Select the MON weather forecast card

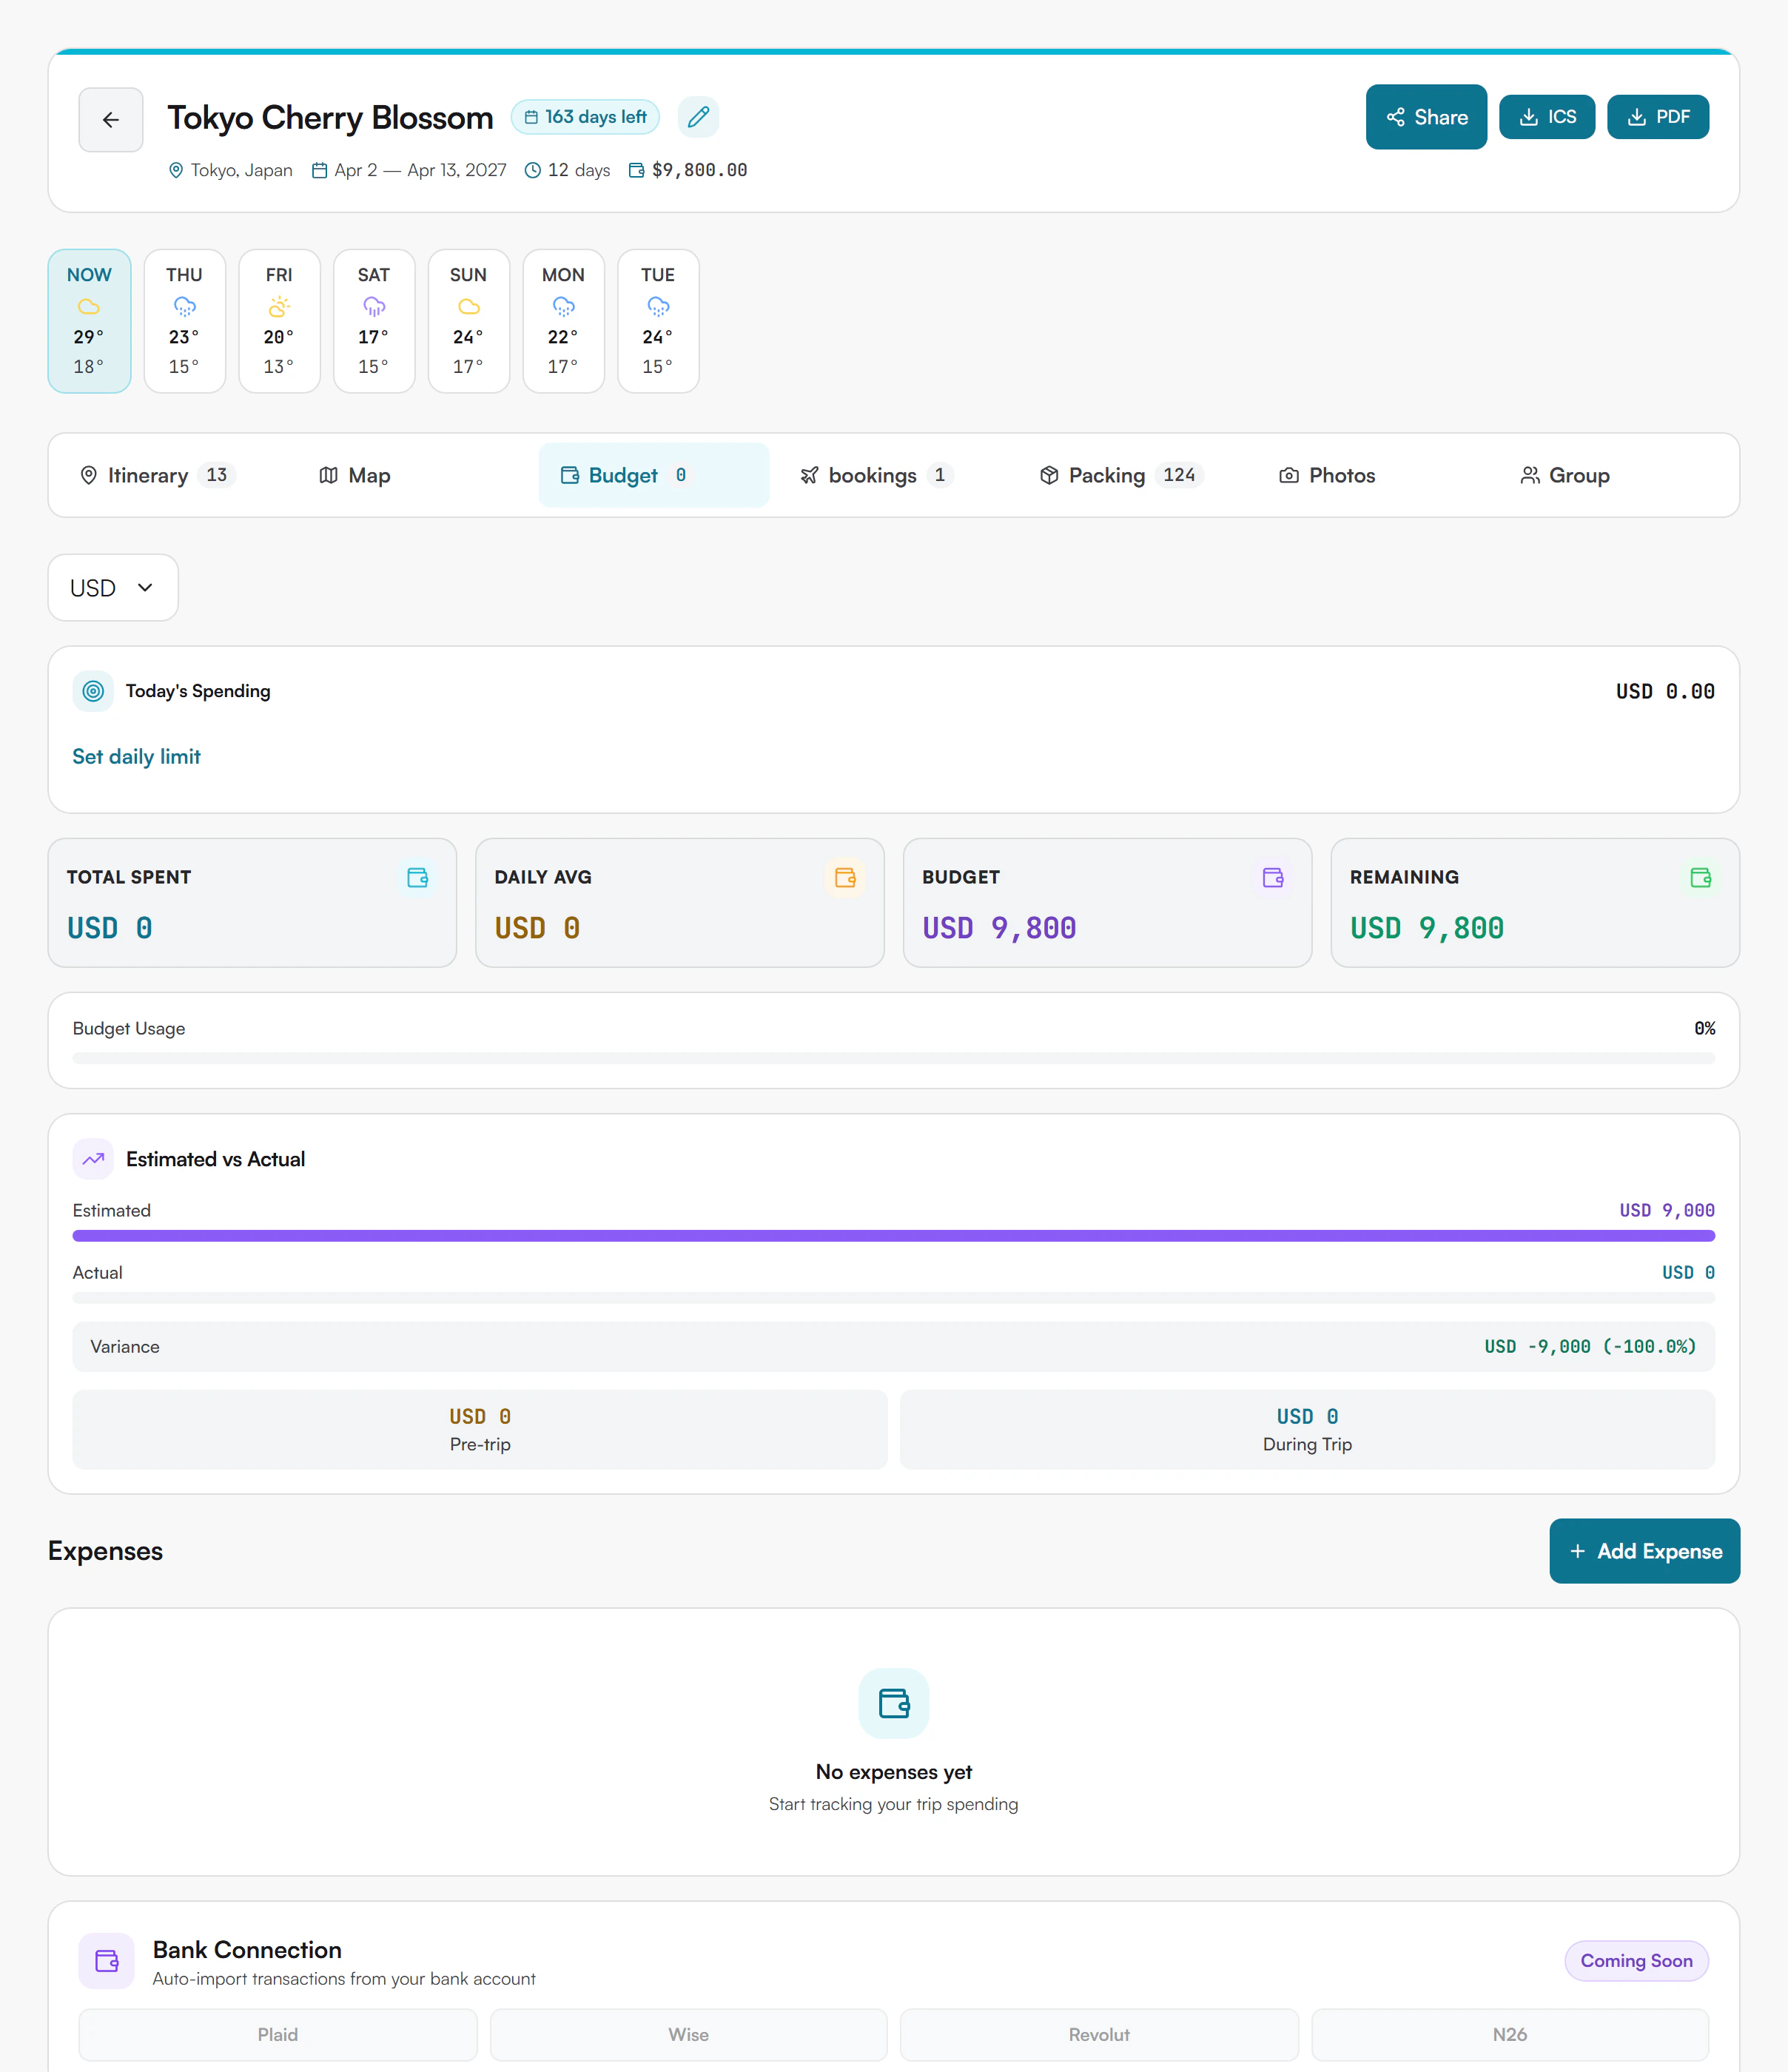click(563, 321)
